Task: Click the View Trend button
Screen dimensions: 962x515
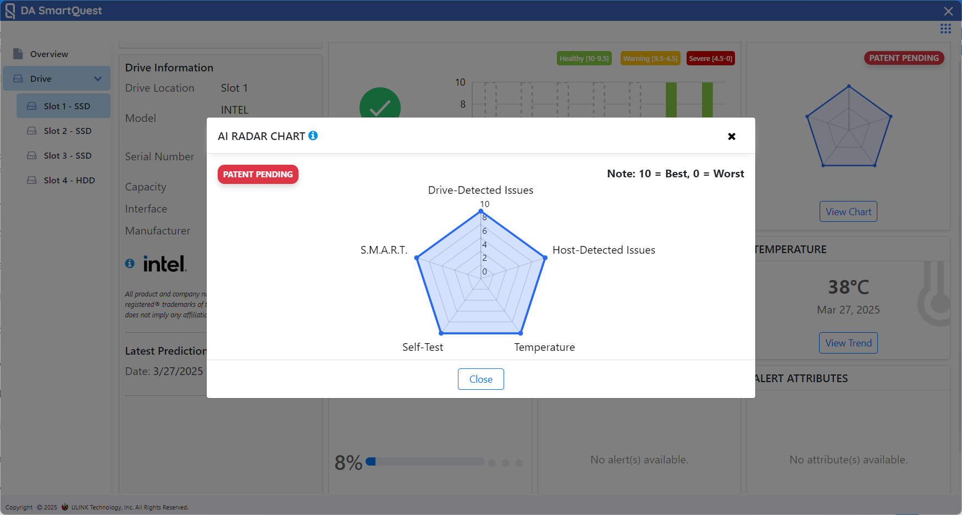Action: (848, 343)
